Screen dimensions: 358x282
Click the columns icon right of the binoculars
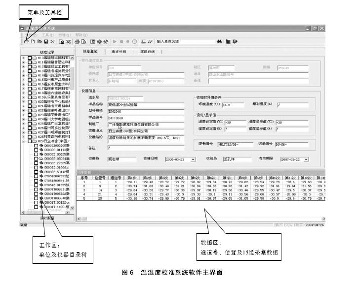pyautogui.click(x=228, y=41)
